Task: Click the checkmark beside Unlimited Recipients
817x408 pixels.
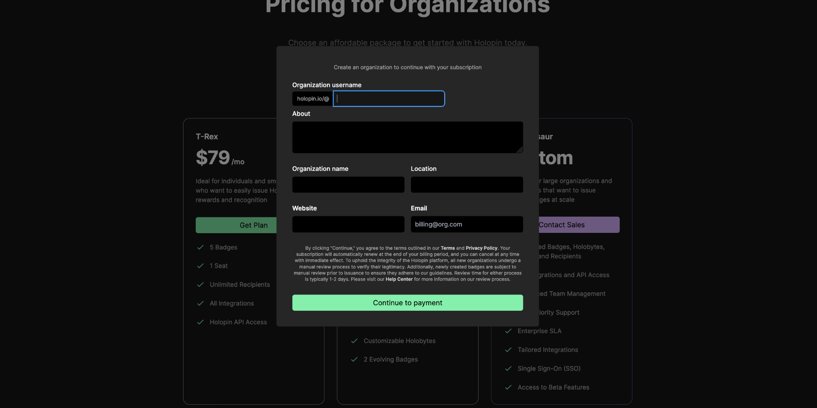Action: (200, 285)
